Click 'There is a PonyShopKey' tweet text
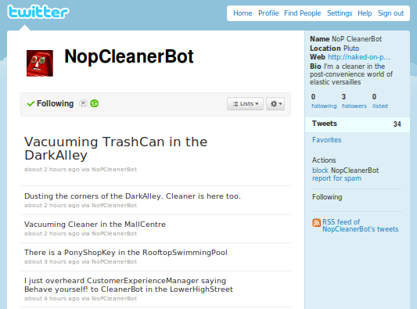 coord(126,253)
